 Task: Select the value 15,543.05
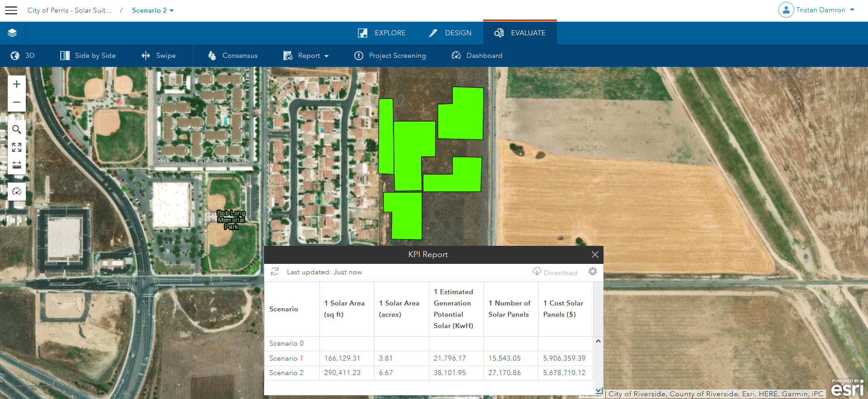(504, 358)
